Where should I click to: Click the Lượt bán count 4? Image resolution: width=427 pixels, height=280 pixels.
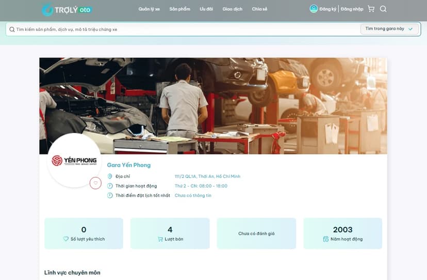pos(170,229)
